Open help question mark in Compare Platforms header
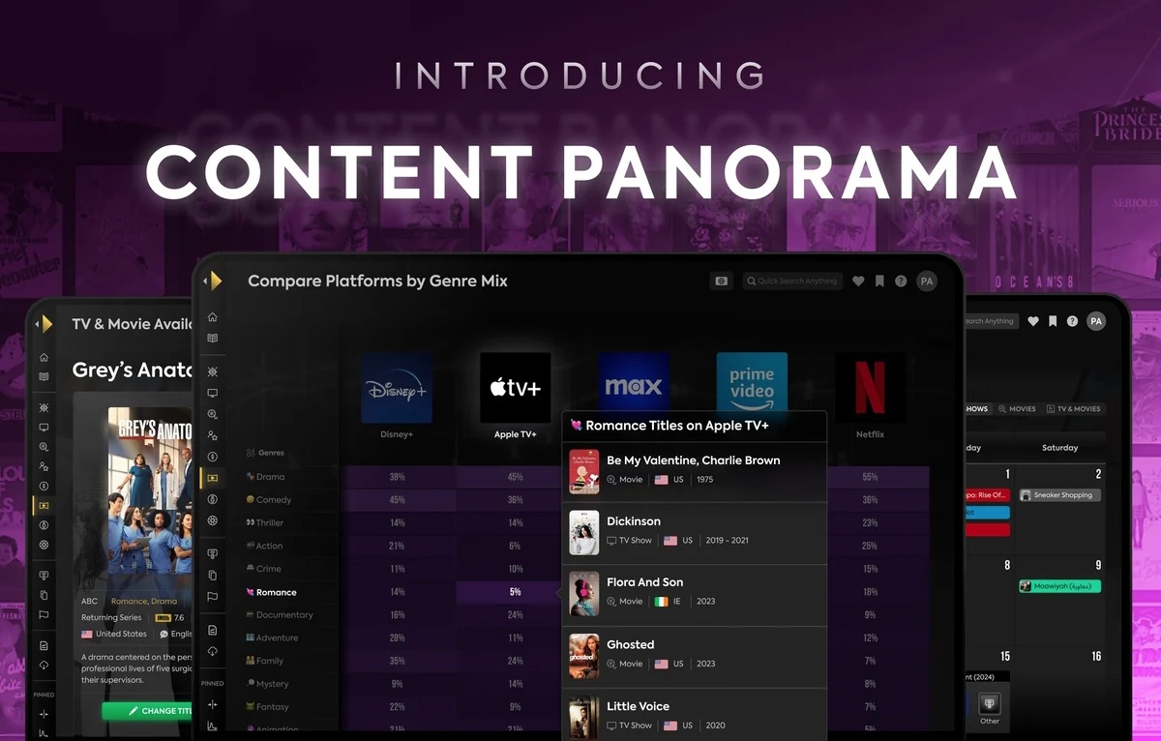This screenshot has height=741, width=1161. pos(901,282)
